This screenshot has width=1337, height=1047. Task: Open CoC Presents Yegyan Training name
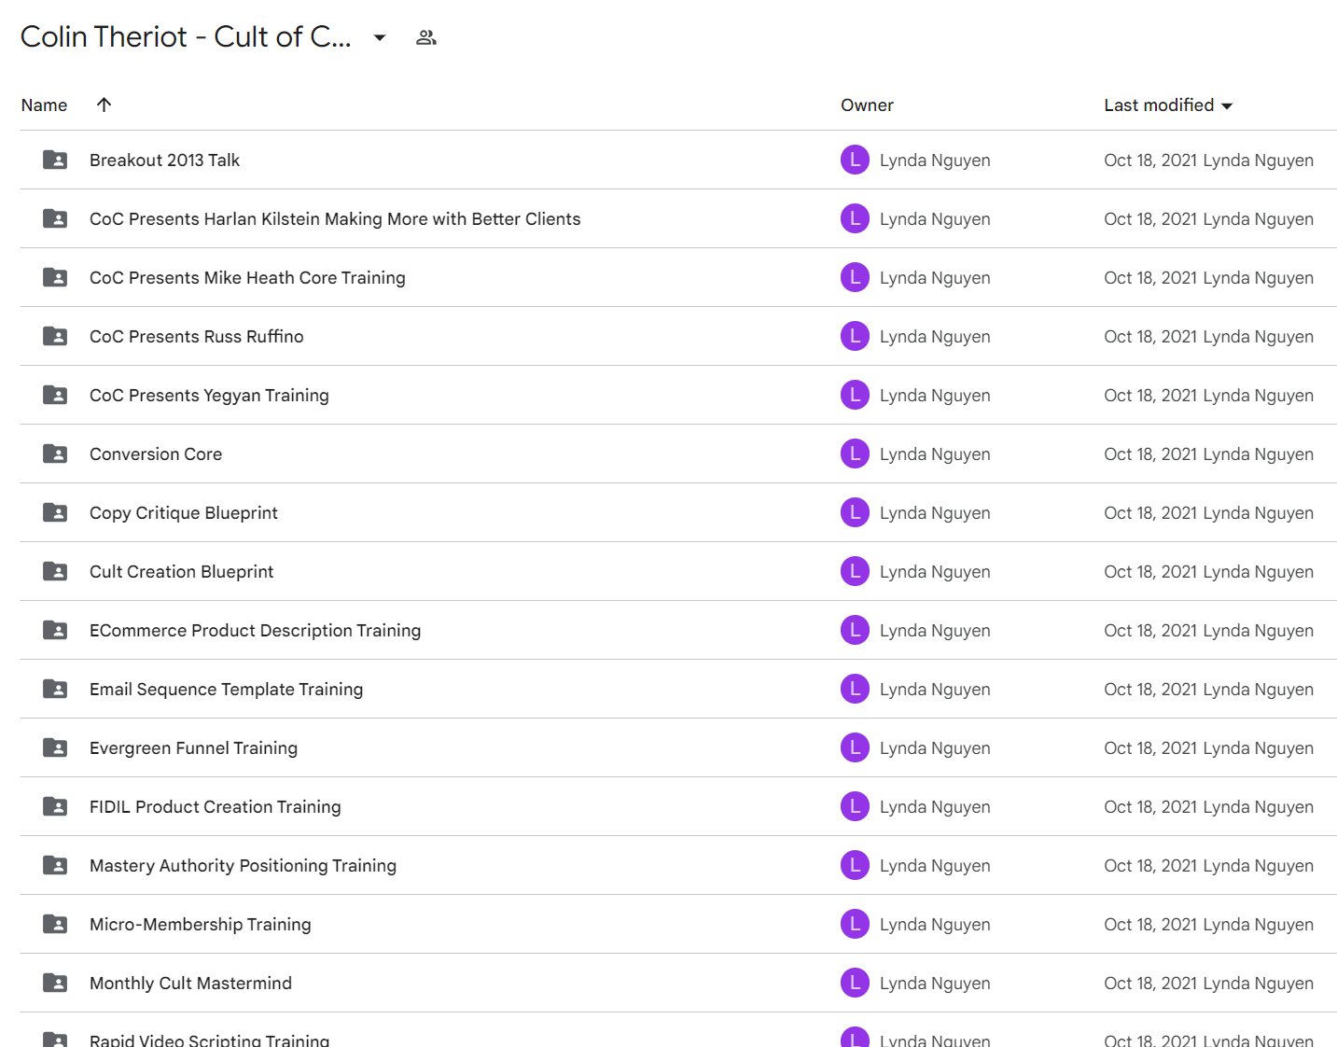pos(209,396)
